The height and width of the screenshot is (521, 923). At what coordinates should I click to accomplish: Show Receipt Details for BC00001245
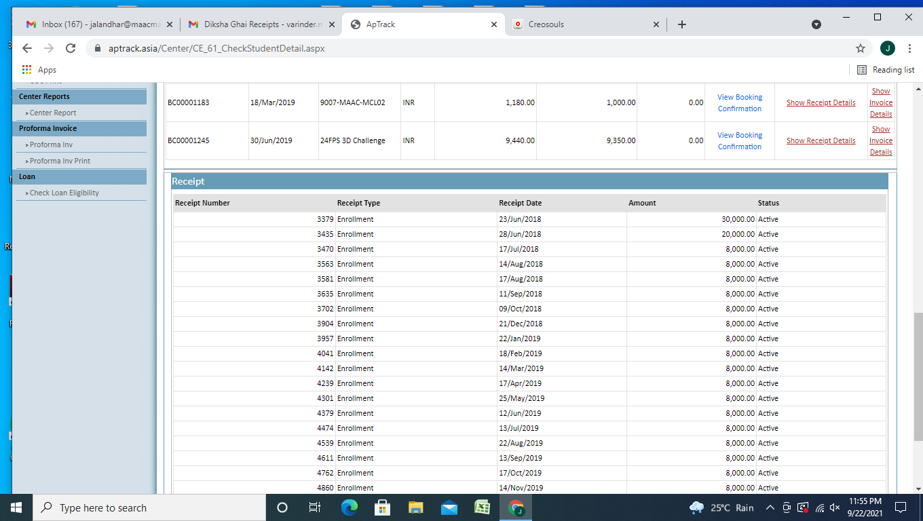[821, 140]
